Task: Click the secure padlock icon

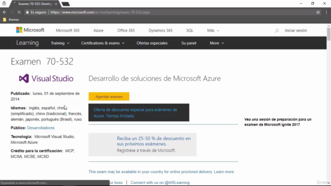Action: click(27, 12)
